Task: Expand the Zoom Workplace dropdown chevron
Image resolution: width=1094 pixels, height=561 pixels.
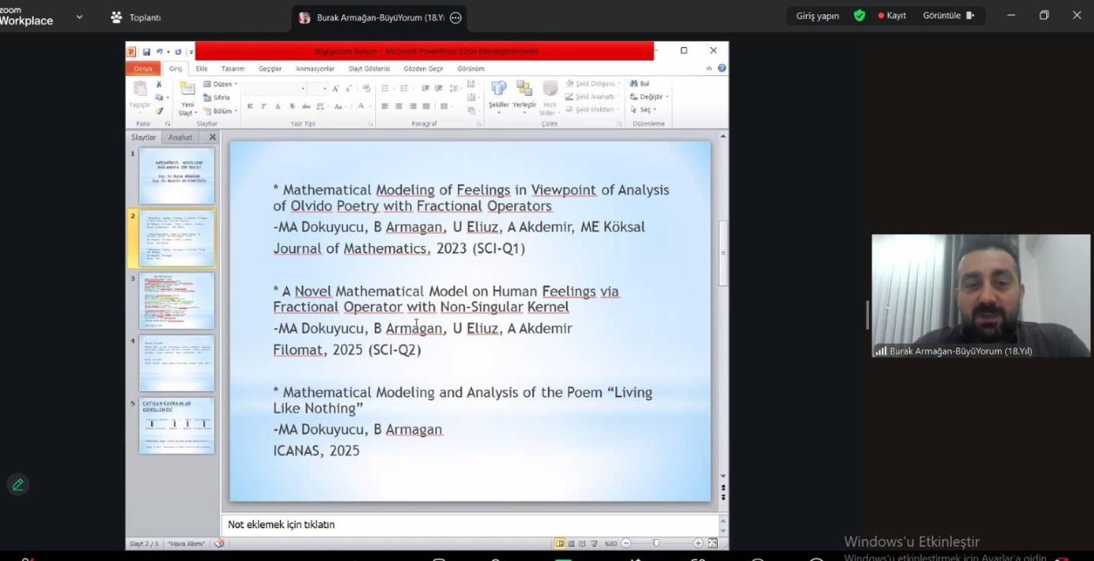Action: point(79,17)
